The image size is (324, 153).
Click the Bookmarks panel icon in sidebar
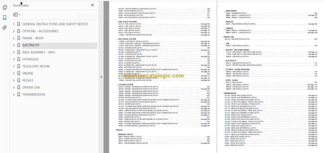(5, 18)
